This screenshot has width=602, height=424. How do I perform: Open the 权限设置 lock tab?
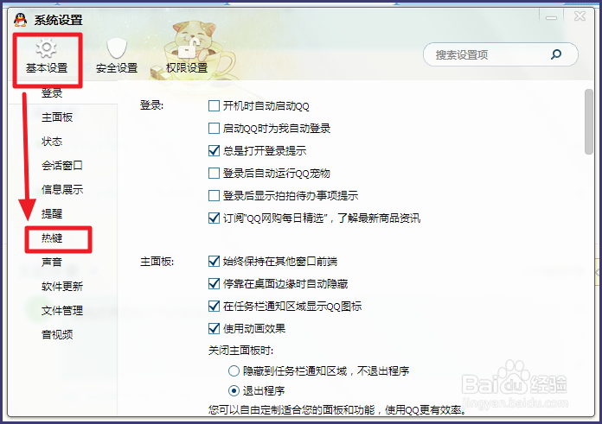[187, 57]
